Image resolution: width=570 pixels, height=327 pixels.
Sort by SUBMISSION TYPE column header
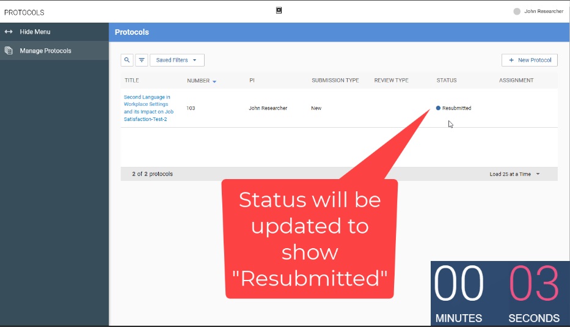(x=335, y=81)
